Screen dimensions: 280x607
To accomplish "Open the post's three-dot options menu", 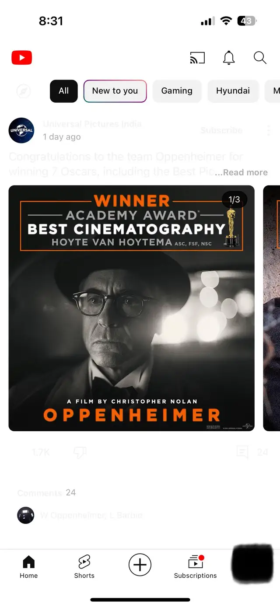I will click(269, 130).
